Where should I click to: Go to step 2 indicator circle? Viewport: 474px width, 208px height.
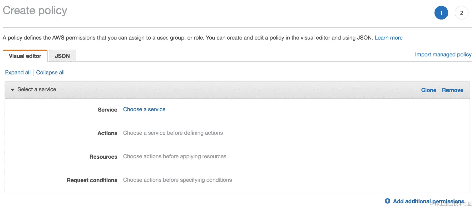[461, 13]
